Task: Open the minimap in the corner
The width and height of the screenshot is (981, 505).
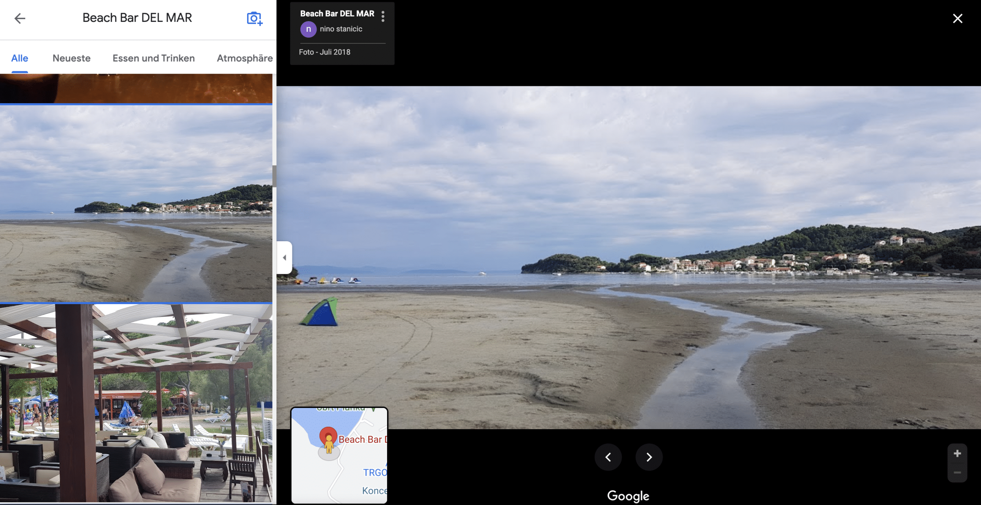Action: [x=340, y=456]
